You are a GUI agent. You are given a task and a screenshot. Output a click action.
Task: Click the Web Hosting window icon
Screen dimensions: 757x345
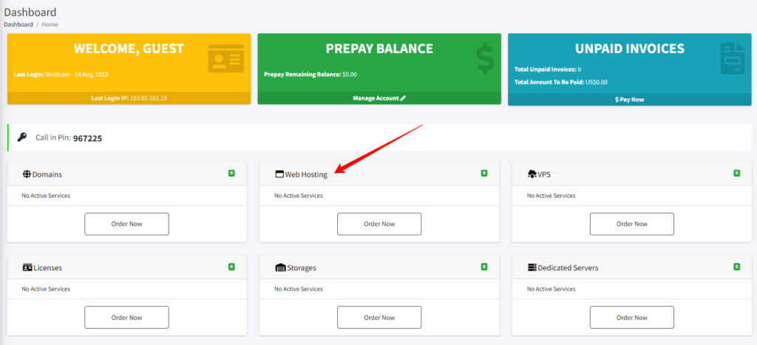[279, 174]
